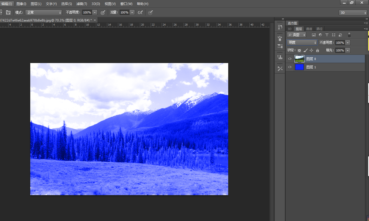Open the brush panel toggle icon
369x221 pixels.
8,12
